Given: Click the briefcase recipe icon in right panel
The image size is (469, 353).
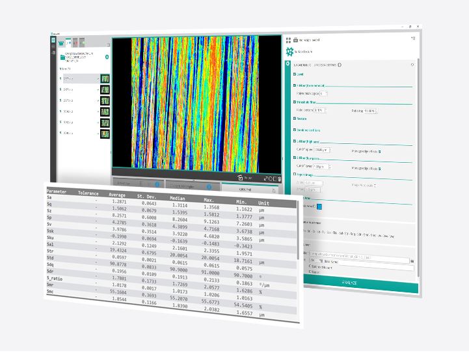Looking at the screenshot, I should (295, 40).
